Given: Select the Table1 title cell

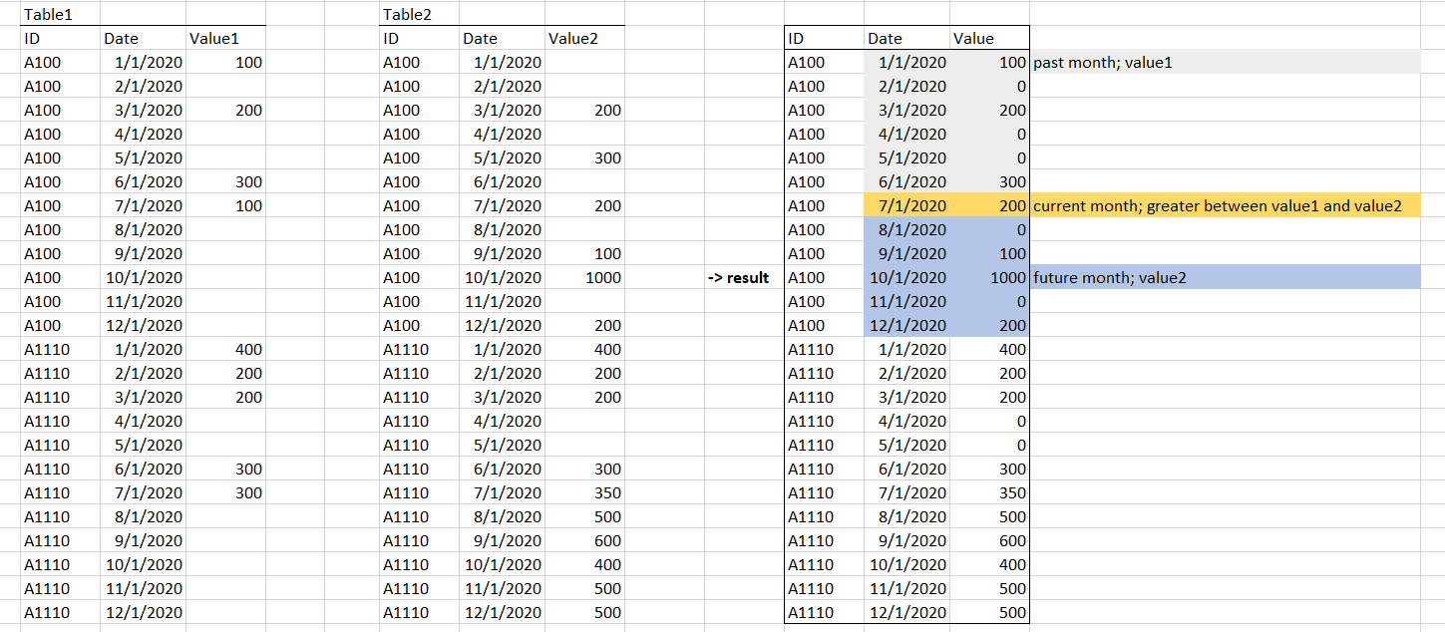Looking at the screenshot, I should pos(60,14).
